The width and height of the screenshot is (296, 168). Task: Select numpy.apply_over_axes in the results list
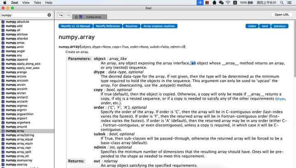pyautogui.click(x=27, y=68)
